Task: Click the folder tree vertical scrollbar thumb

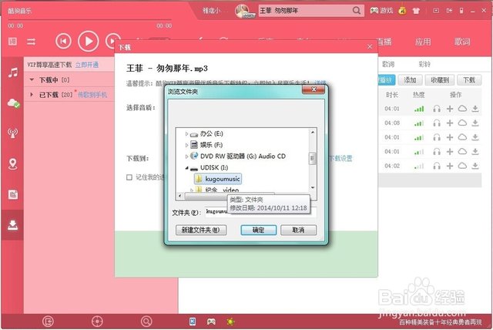Action: (312, 158)
